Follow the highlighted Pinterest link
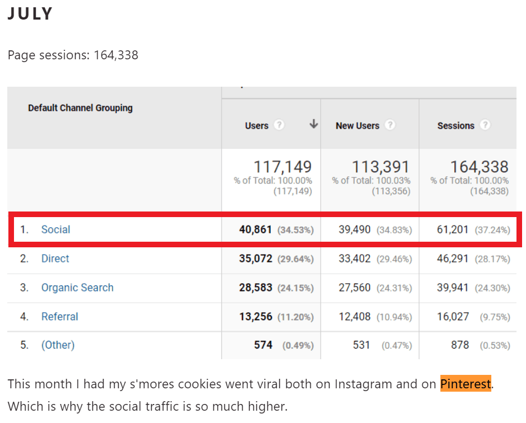Viewport: 526px width, 423px height. 465,384
